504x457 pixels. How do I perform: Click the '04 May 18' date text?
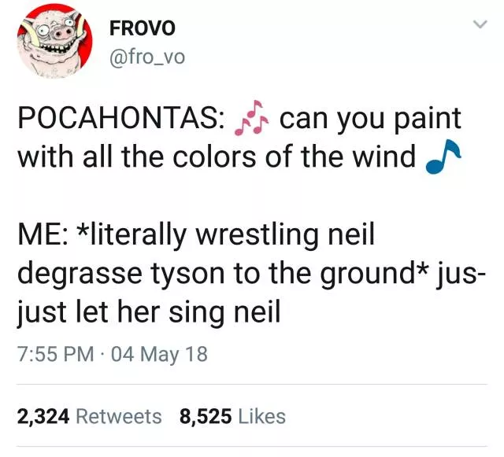click(159, 354)
